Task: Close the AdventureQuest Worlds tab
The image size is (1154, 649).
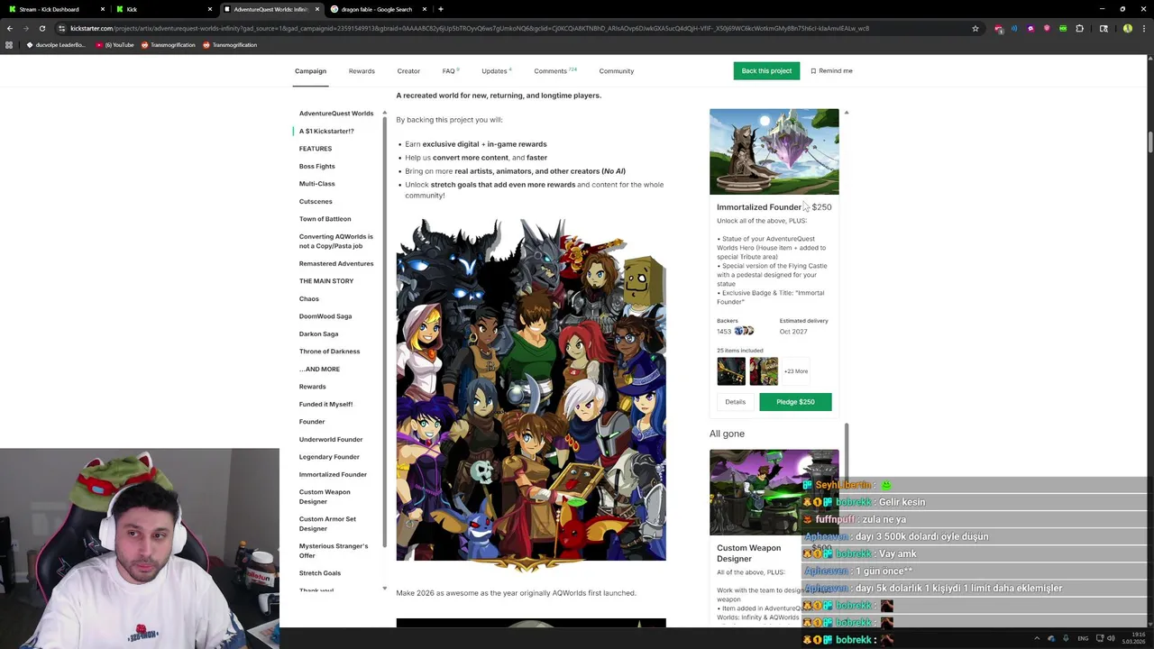Action: click(x=317, y=9)
